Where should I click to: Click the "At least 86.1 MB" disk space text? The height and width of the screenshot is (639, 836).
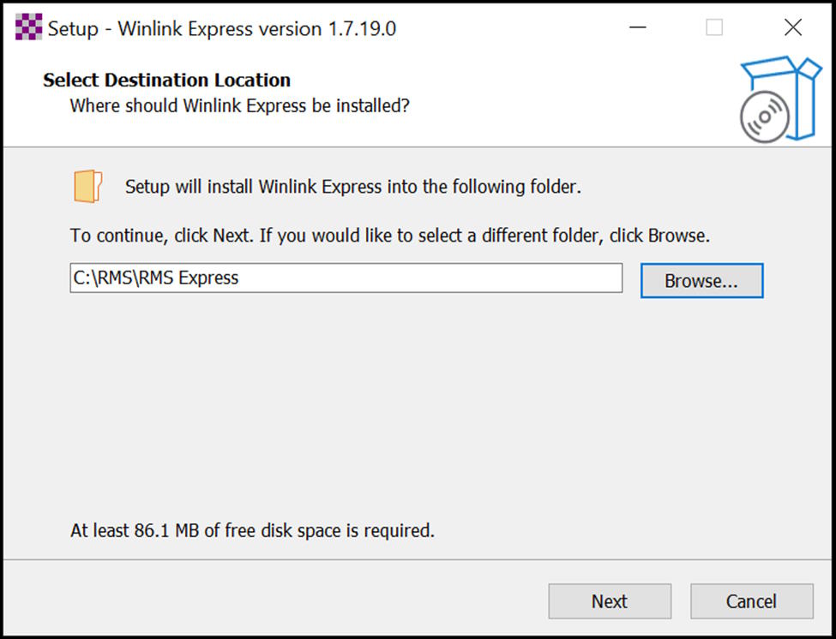[x=252, y=531]
